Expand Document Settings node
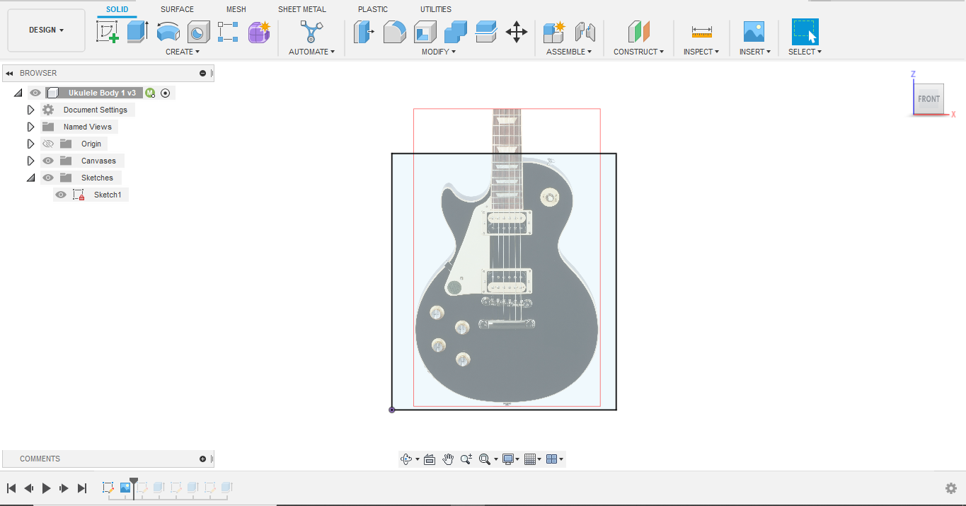Image resolution: width=966 pixels, height=506 pixels. pos(30,110)
